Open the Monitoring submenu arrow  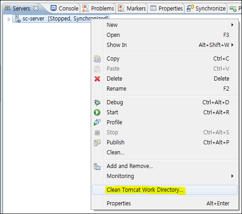tap(232, 176)
